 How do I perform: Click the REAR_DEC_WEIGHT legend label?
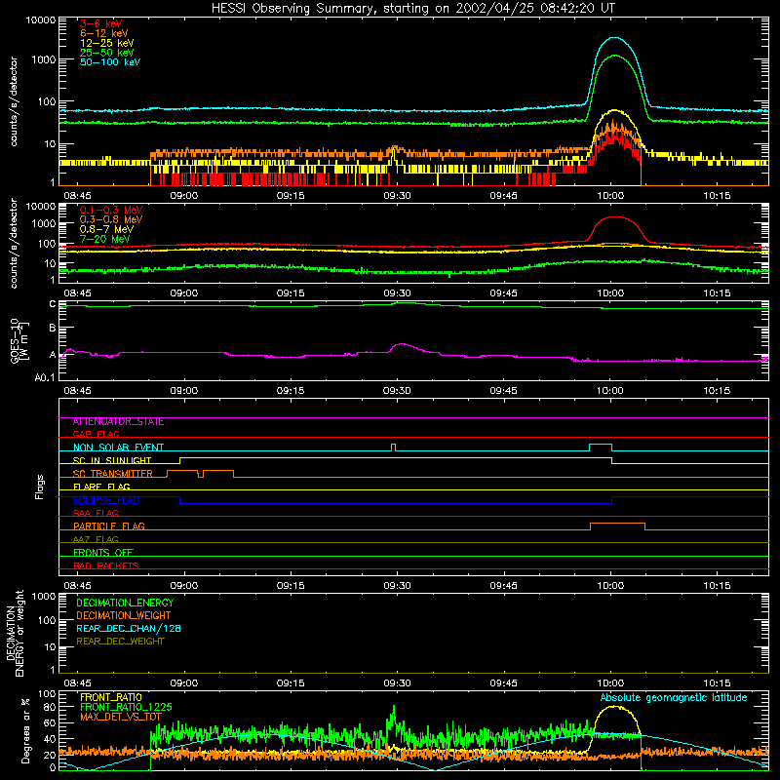120,642
